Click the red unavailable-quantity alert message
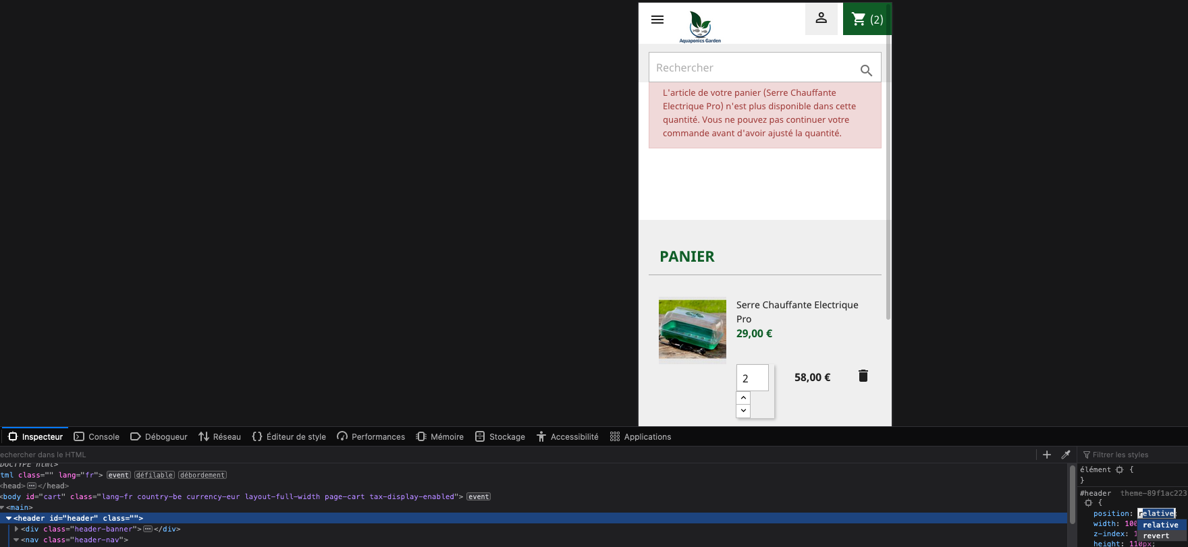 tap(765, 113)
